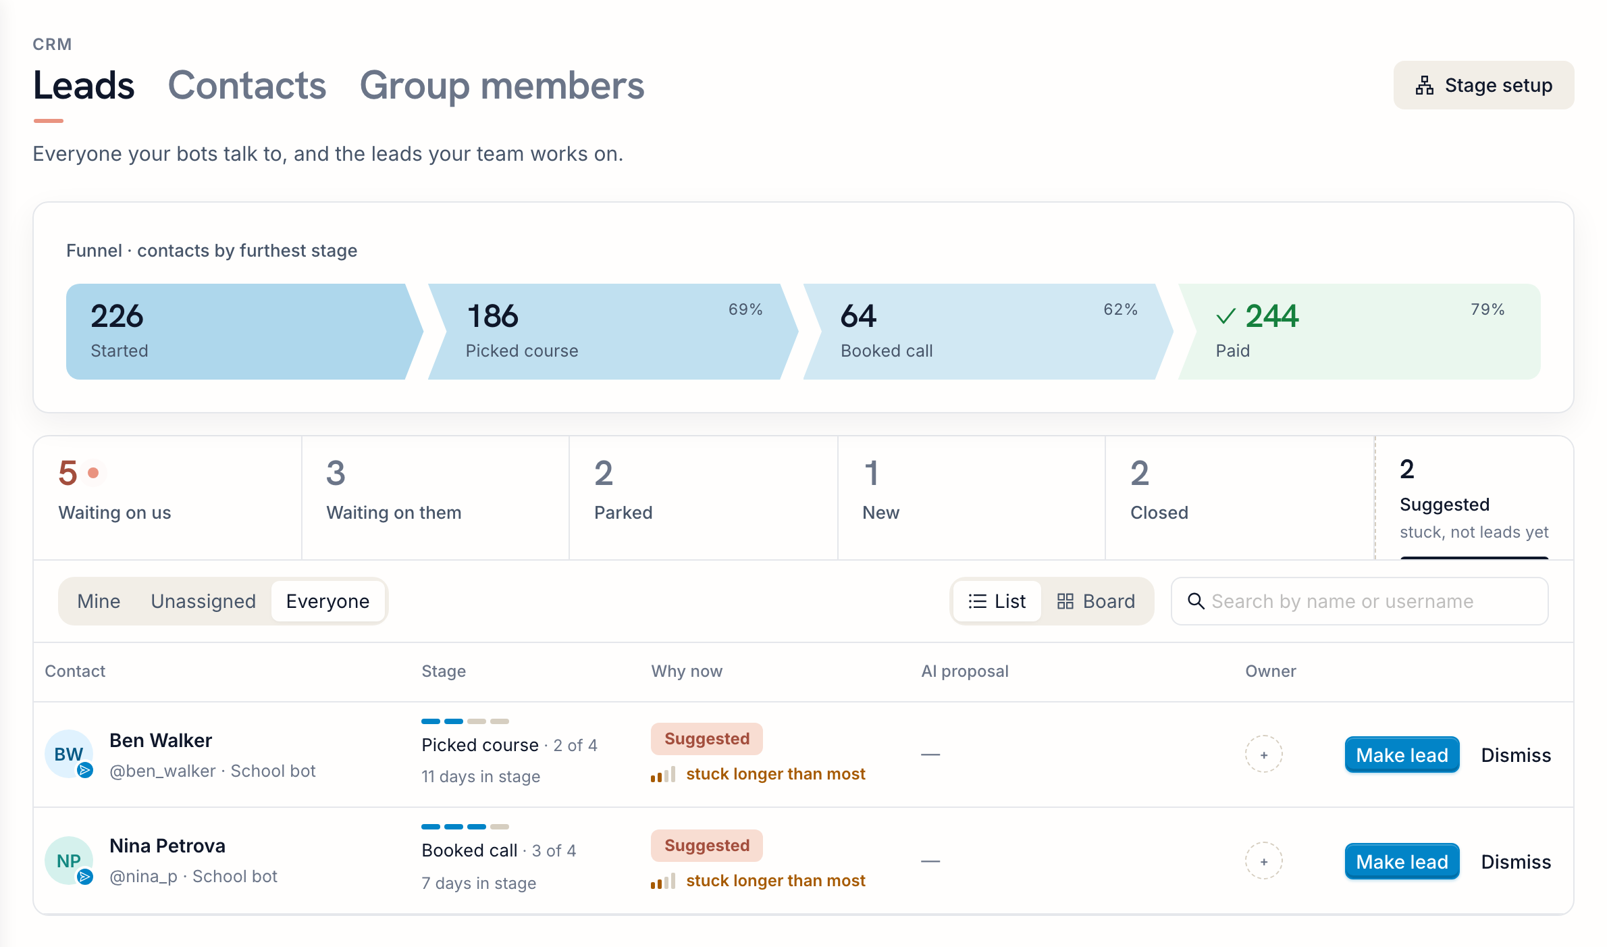Screen dimensions: 1607x947
Task: Switch to the Contacts tab
Action: pos(246,86)
